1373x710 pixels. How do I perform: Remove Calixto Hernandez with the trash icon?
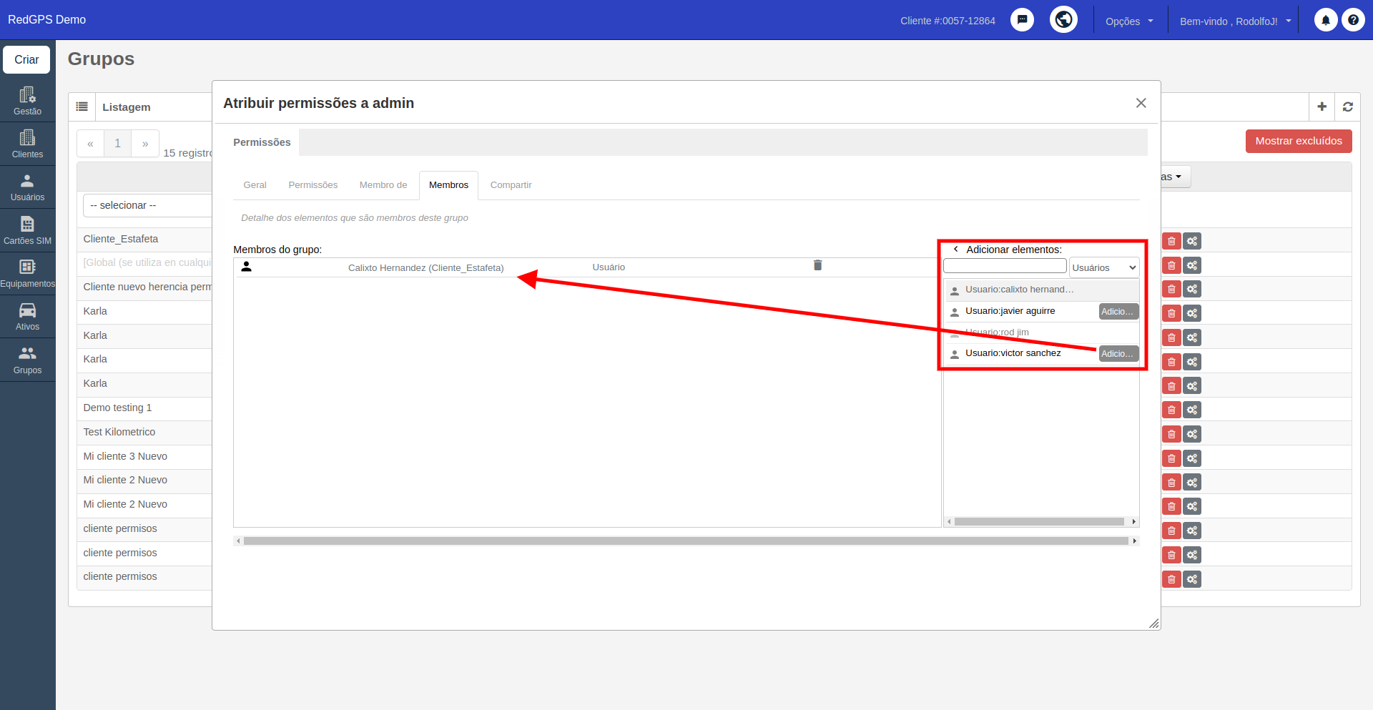[x=817, y=265]
